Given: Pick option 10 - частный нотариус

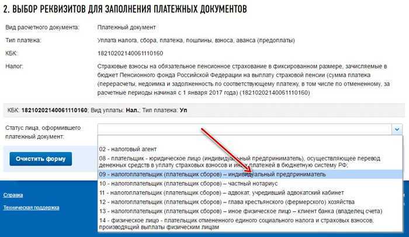Looking at the screenshot, I should coord(250,183).
